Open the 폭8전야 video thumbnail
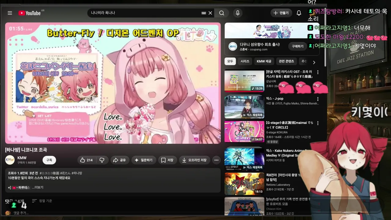Viewport: 391px width, 220px height. coord(244,184)
